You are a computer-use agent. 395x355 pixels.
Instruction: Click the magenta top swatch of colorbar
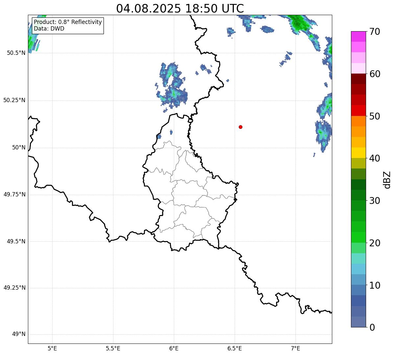358,36
